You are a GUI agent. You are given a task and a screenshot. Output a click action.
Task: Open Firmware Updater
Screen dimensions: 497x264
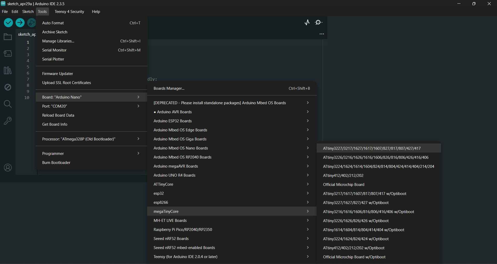click(91, 74)
